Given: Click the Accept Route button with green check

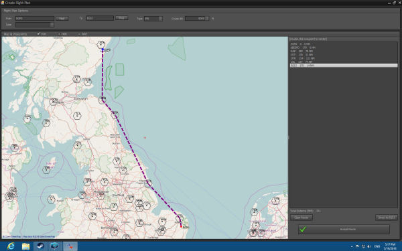Looking at the screenshot, I should [x=344, y=229].
